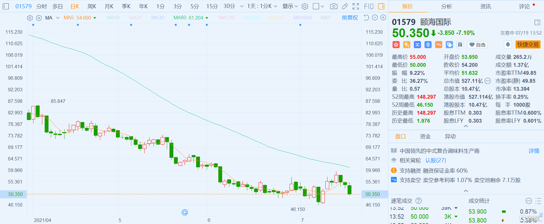Switch to the 分析 tab

(x=446, y=6)
